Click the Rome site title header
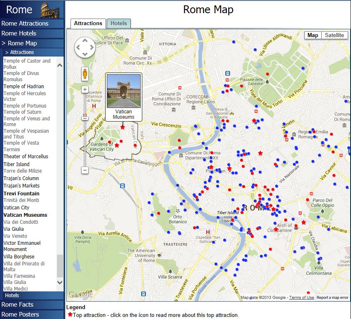 pos(19,9)
